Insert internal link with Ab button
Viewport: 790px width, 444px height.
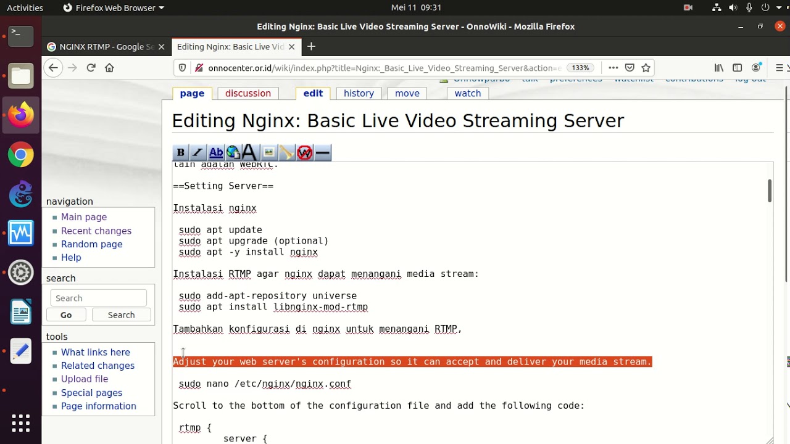point(216,153)
